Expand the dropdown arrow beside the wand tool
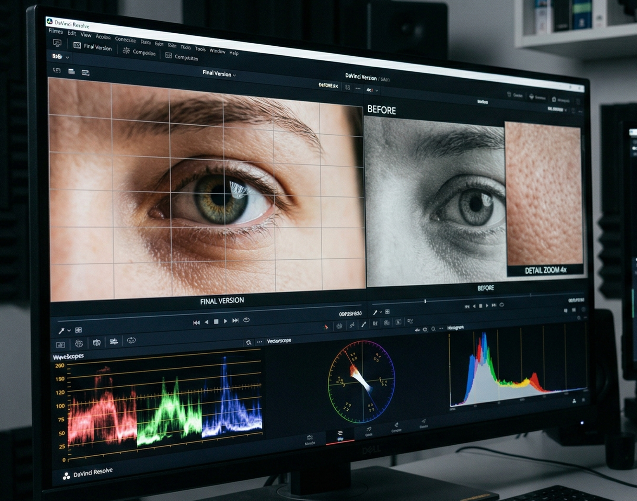The height and width of the screenshot is (501, 637). coord(69,330)
